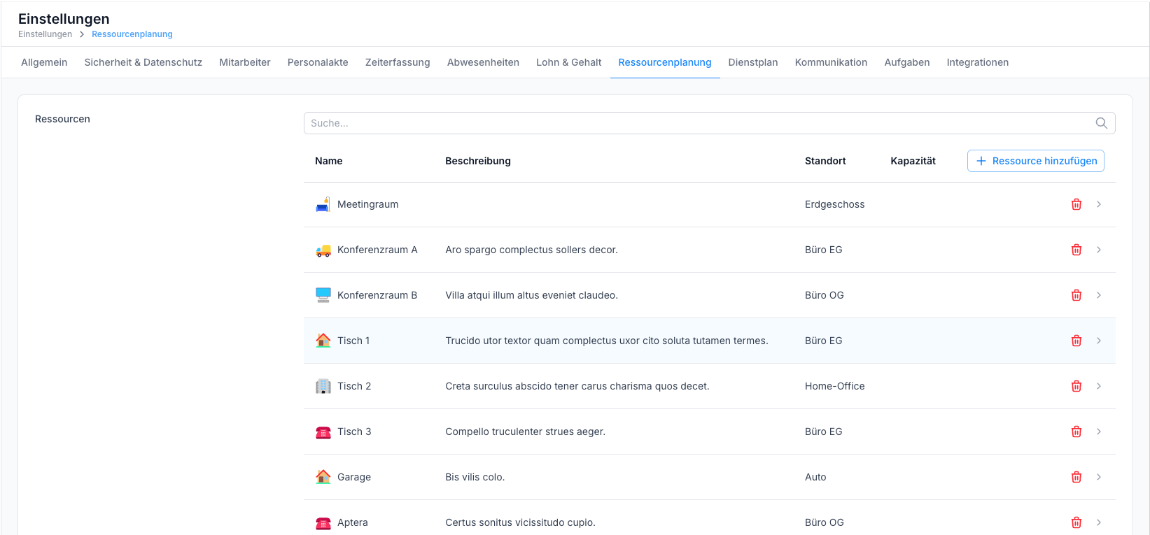The height and width of the screenshot is (535, 1150).
Task: Click the Standort column header
Action: 825,161
